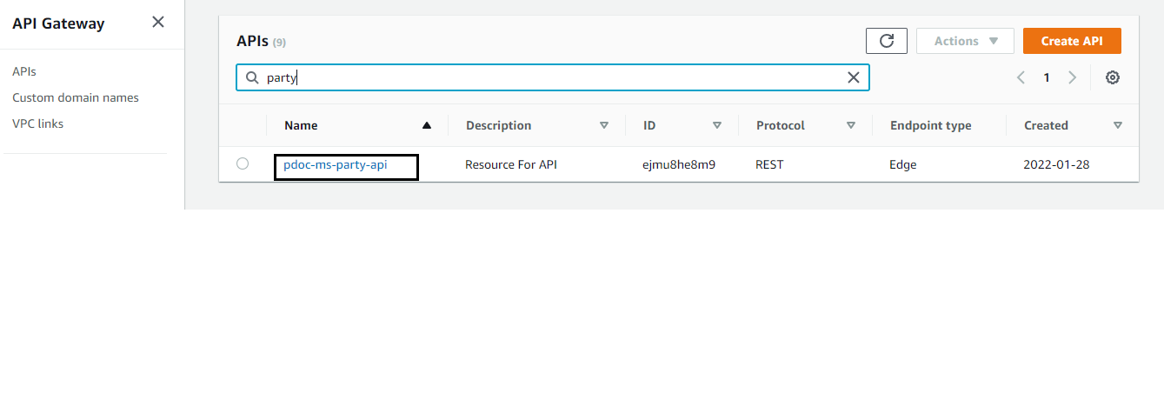Sort by Description column arrow
Viewport: 1164px width, 400px height.
(x=603, y=125)
